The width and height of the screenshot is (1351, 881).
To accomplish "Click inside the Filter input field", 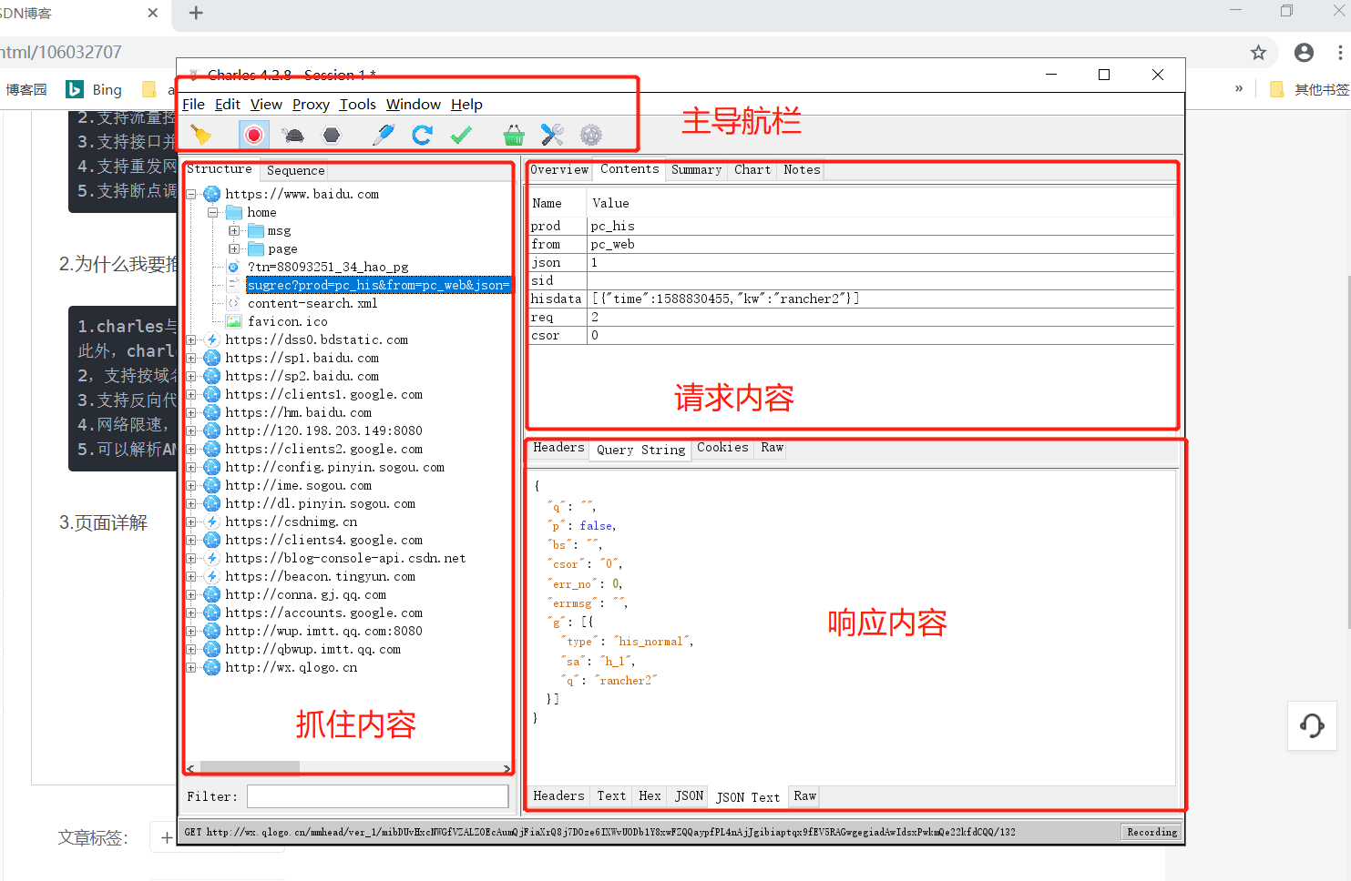I will coord(377,795).
